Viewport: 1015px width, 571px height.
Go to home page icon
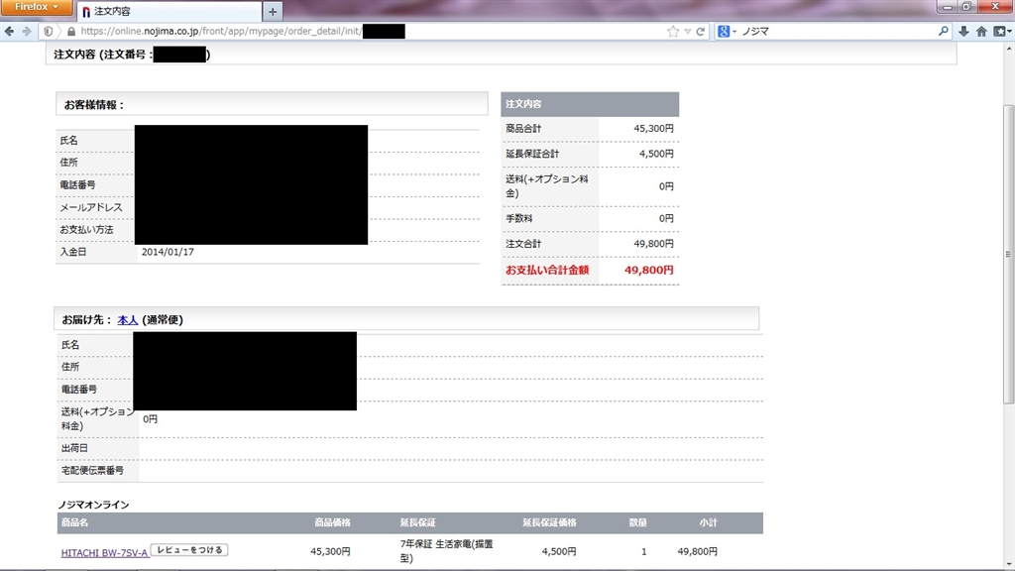tap(982, 31)
